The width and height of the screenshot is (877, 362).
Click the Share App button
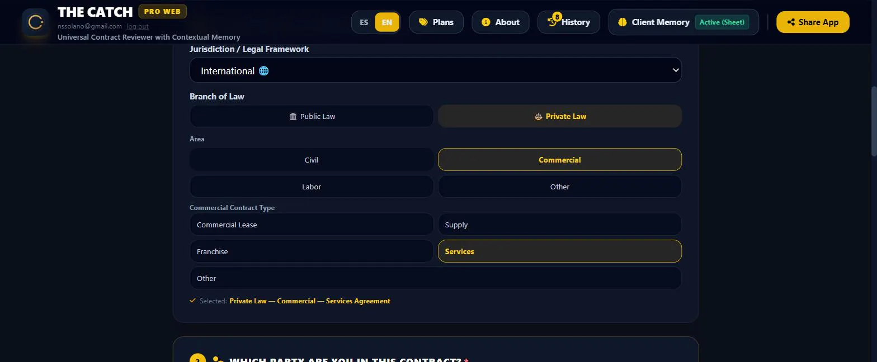(813, 22)
